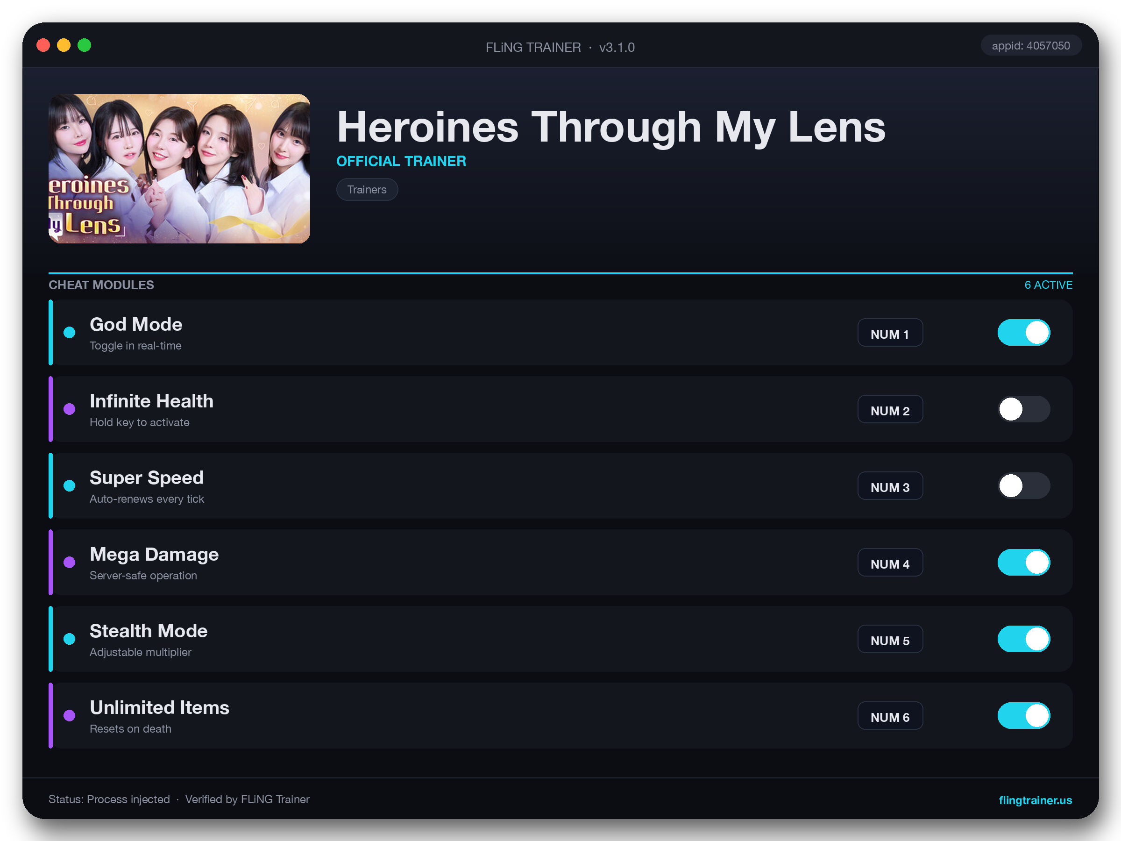
Task: Click the Super Speed module name
Action: tap(147, 478)
